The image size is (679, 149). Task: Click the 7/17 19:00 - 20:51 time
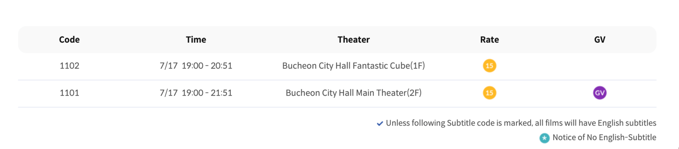[x=196, y=66]
